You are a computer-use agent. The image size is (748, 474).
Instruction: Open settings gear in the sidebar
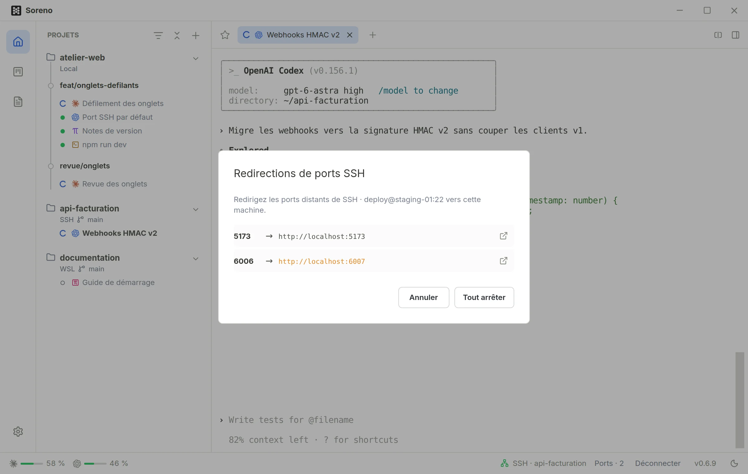tap(18, 432)
